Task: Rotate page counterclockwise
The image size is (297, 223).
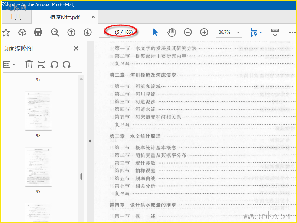Action: [54, 64]
